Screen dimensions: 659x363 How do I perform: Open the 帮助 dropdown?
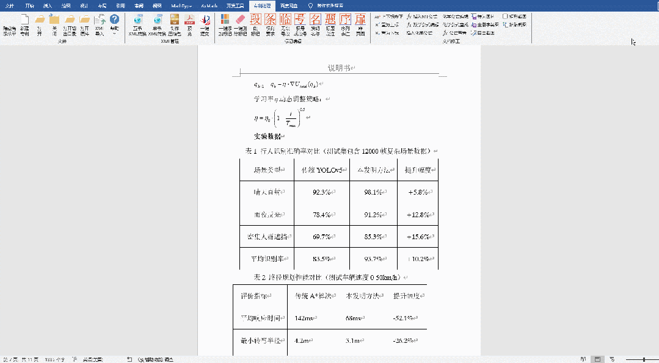114,24
